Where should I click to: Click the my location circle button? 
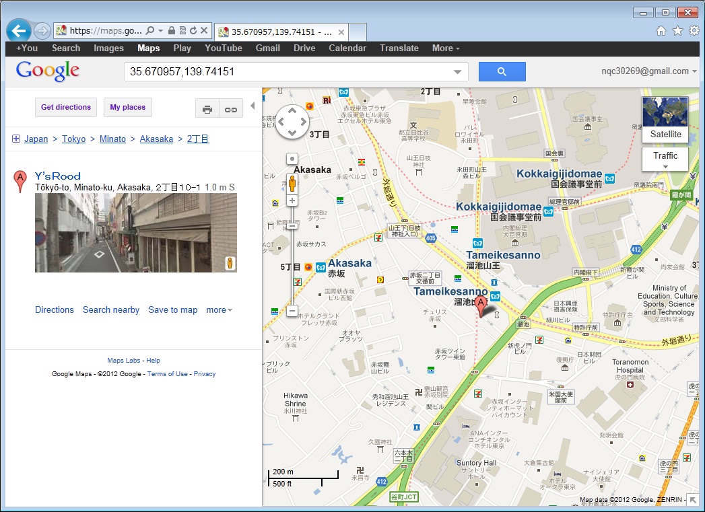(292, 159)
